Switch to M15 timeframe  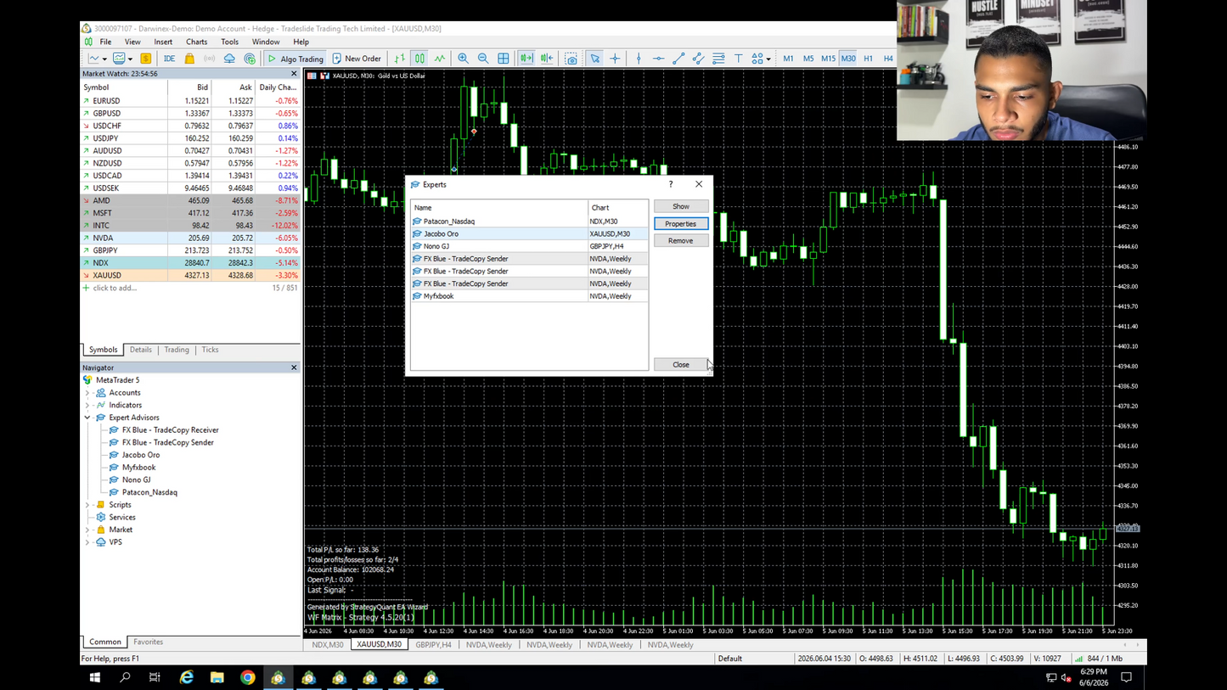(828, 59)
